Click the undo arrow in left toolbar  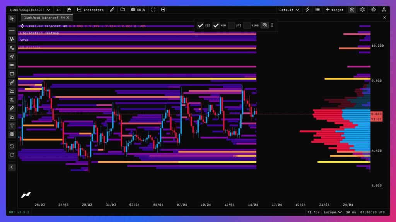[x=12, y=146]
